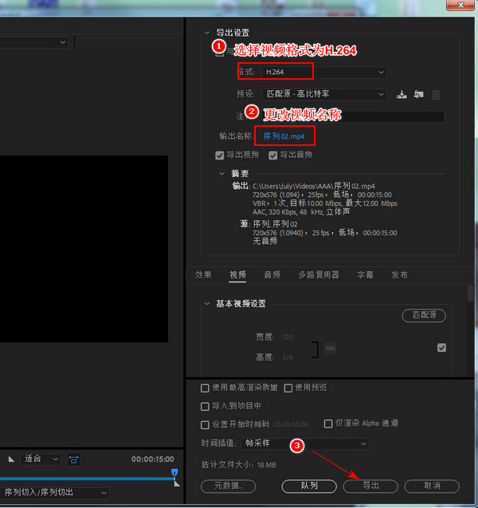
Task: Click the blue playhead on preview timeline
Action: tap(174, 473)
